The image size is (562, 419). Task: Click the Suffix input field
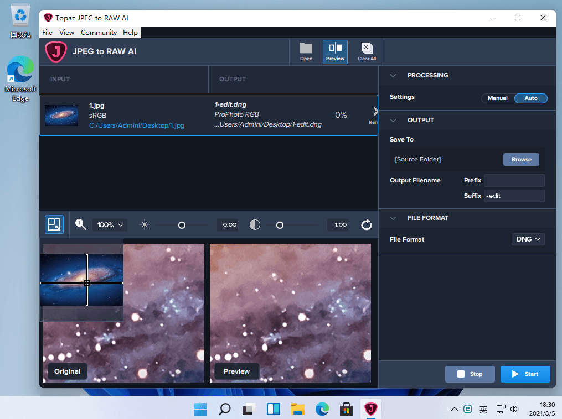[x=514, y=196]
